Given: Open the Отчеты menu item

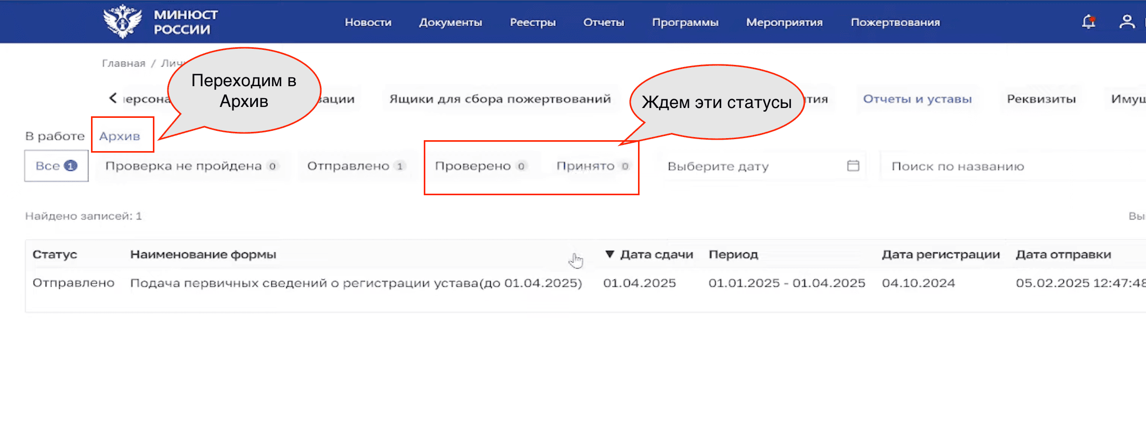Looking at the screenshot, I should [604, 22].
